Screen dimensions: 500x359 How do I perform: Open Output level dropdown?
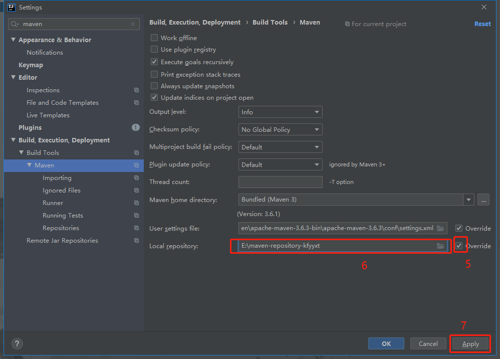[x=280, y=112]
